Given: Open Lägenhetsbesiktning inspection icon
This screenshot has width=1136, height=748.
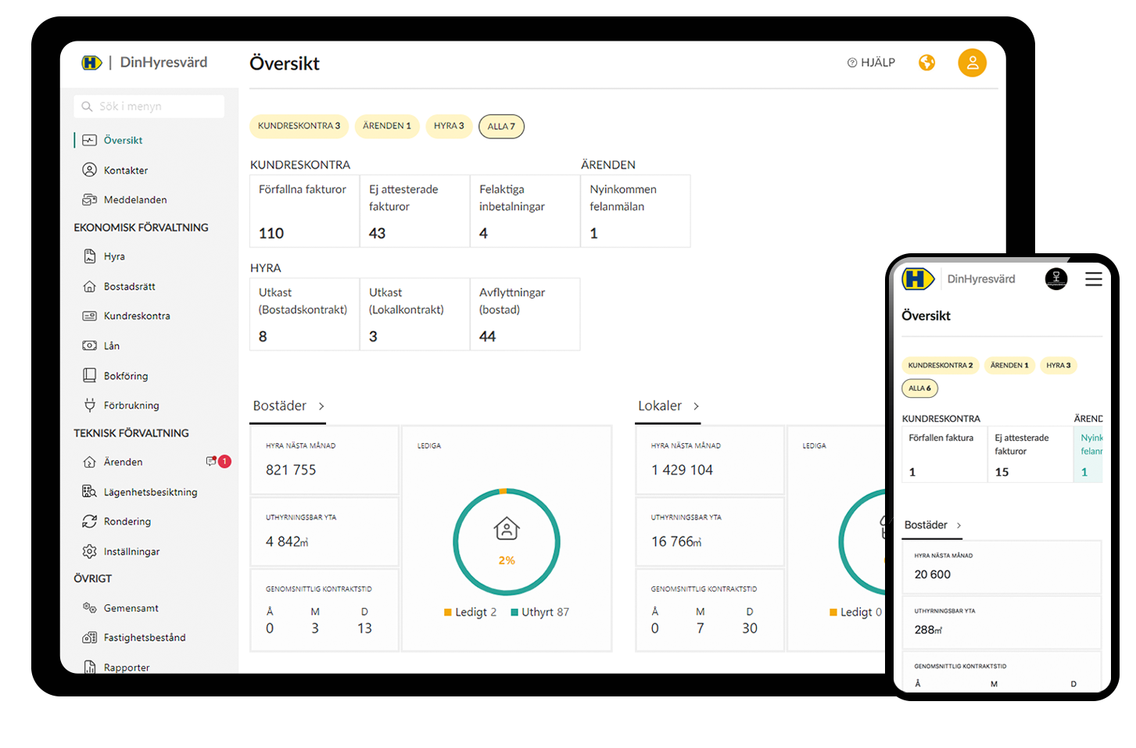Looking at the screenshot, I should pos(90,492).
